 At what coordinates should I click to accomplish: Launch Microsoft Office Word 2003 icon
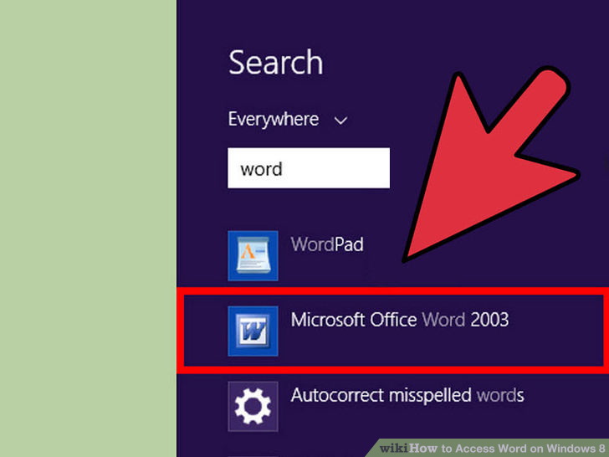(x=253, y=331)
